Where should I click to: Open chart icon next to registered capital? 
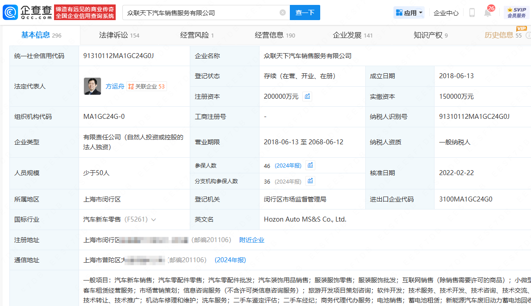(307, 96)
